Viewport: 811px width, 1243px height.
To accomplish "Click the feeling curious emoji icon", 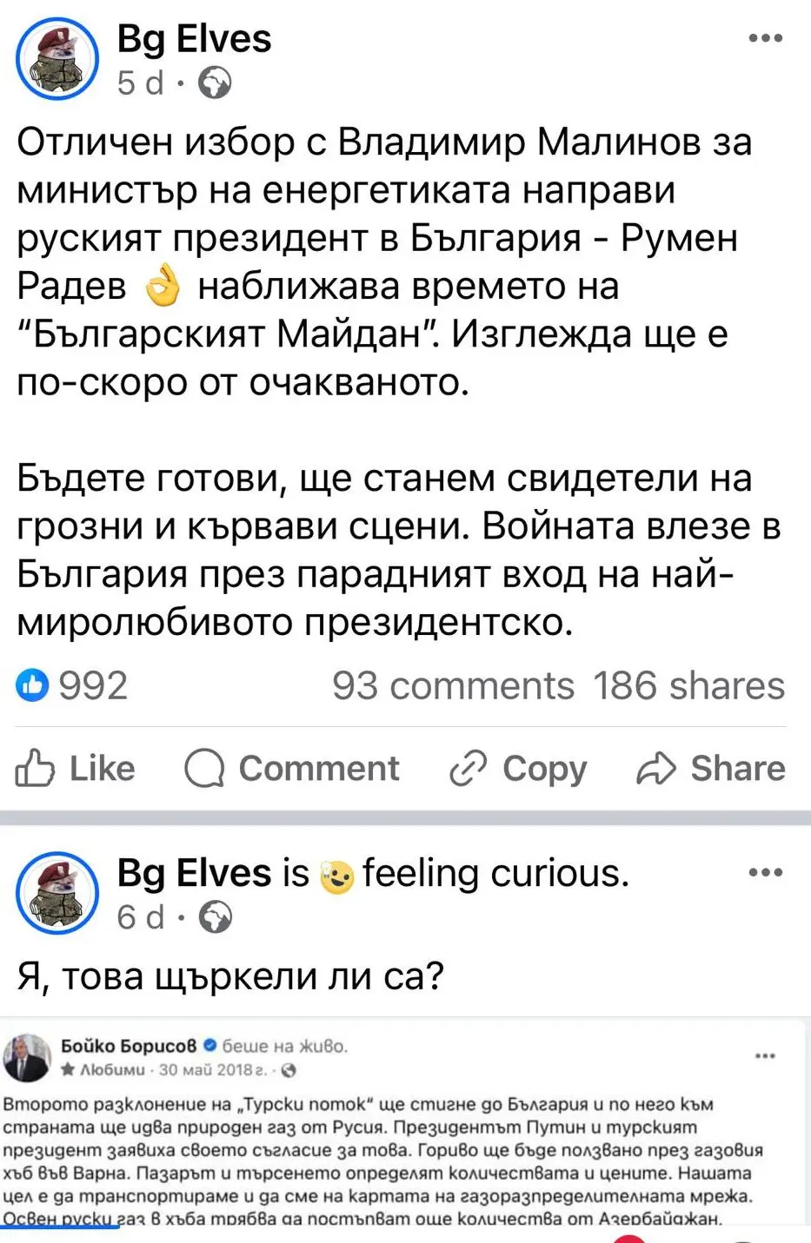I will (336, 876).
